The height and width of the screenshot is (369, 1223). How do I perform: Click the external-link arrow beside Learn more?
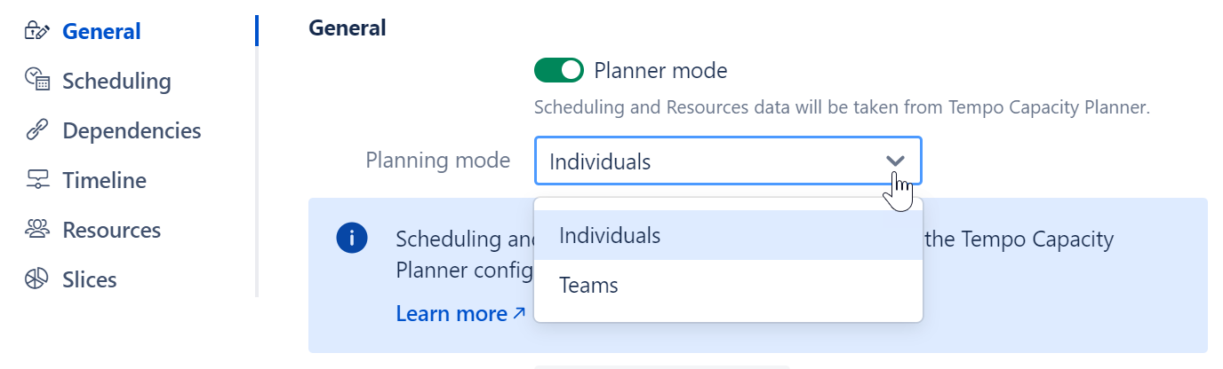tap(519, 312)
